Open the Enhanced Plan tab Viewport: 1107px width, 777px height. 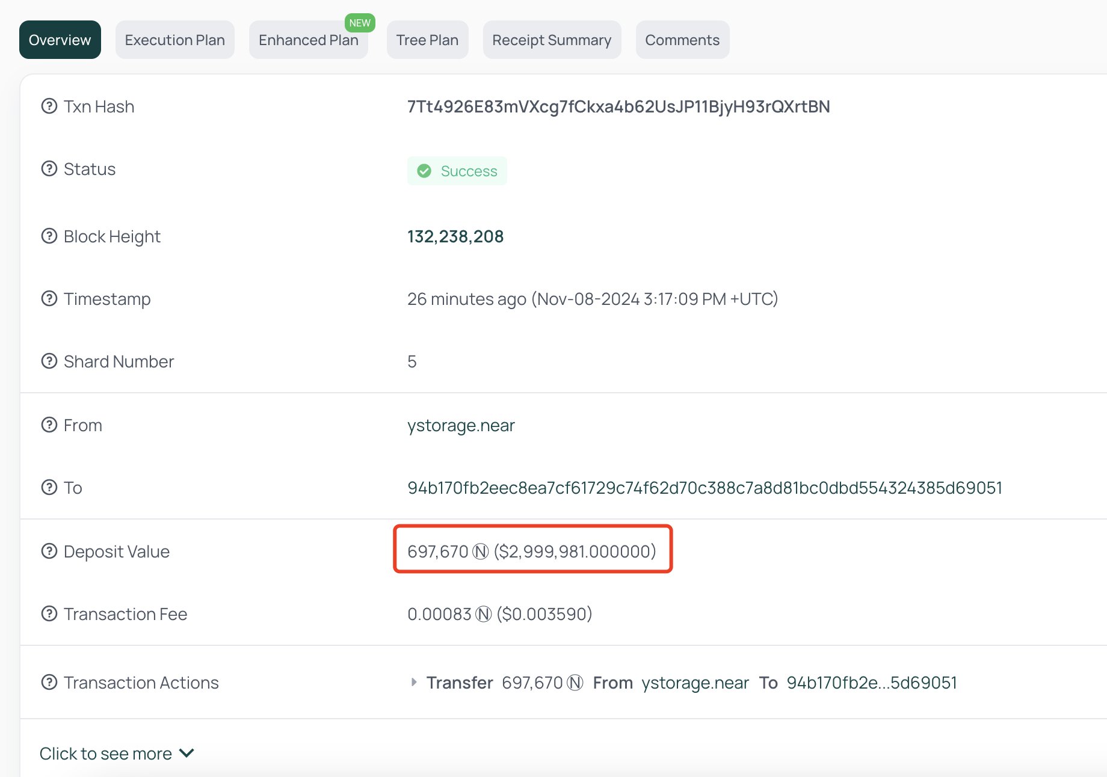click(308, 40)
